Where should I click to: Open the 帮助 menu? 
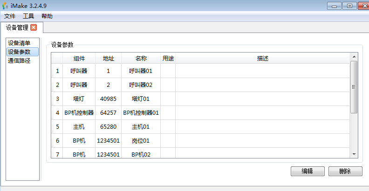(47, 16)
